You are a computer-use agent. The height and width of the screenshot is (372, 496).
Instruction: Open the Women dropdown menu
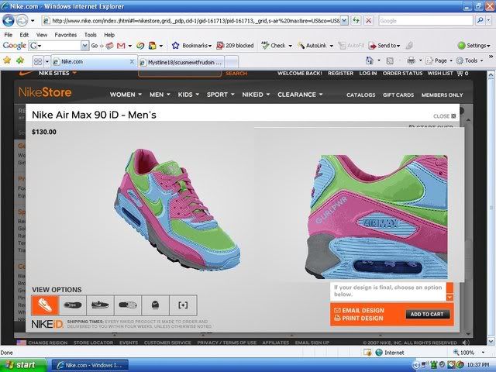[126, 95]
